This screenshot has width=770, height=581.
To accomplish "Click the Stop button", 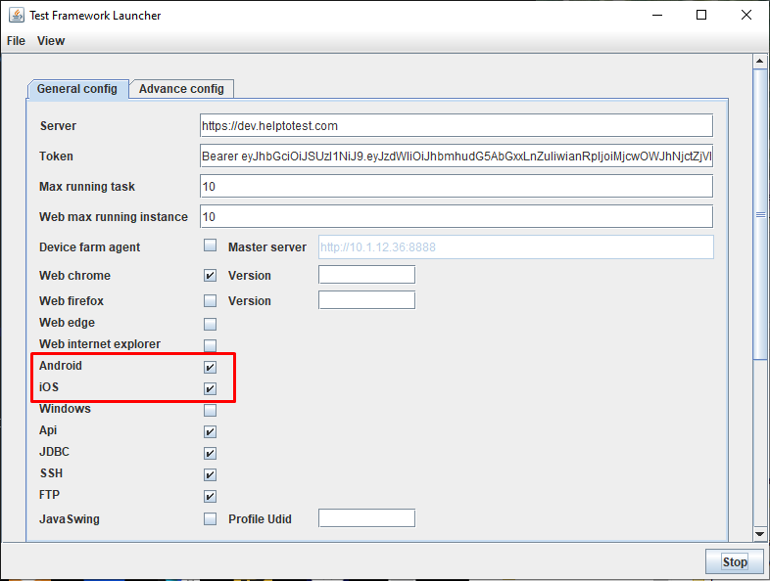I will pos(735,561).
